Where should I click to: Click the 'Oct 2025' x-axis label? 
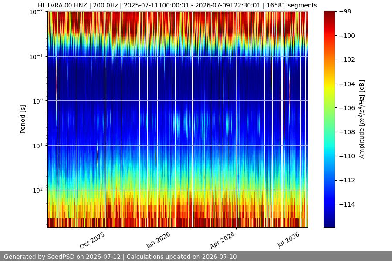[x=92, y=241]
